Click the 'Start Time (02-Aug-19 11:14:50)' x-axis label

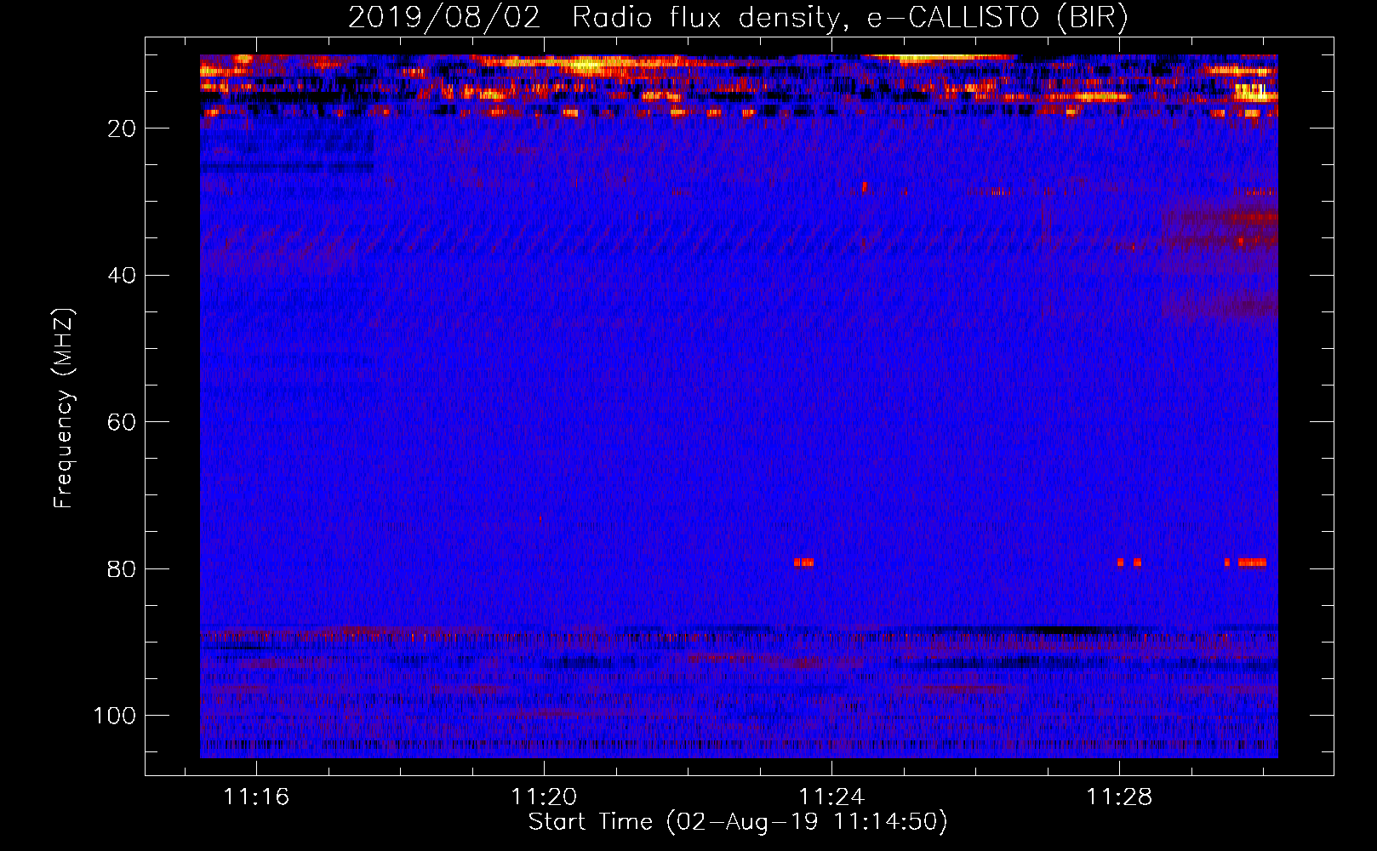(x=738, y=822)
